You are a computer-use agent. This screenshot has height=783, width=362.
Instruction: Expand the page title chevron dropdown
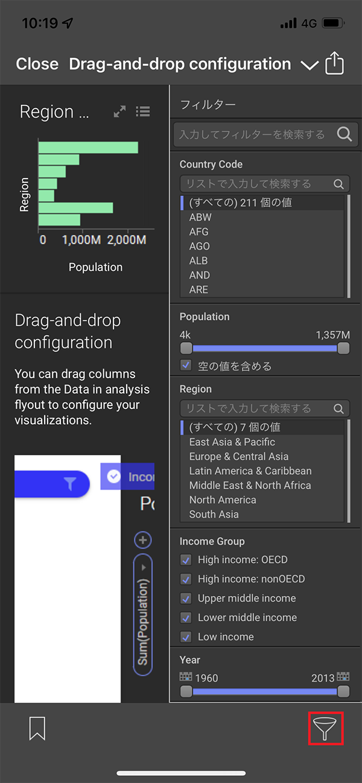(x=310, y=65)
